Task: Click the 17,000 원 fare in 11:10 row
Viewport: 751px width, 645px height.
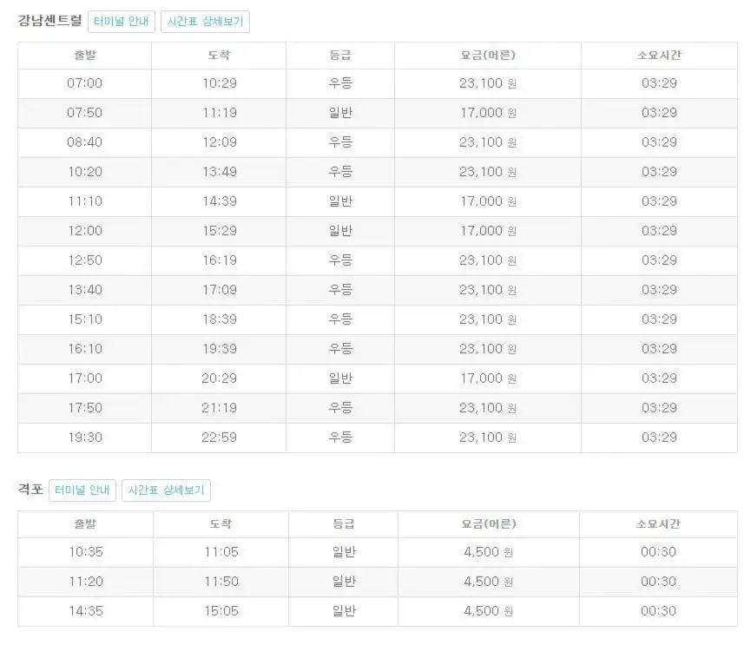Action: tap(488, 201)
